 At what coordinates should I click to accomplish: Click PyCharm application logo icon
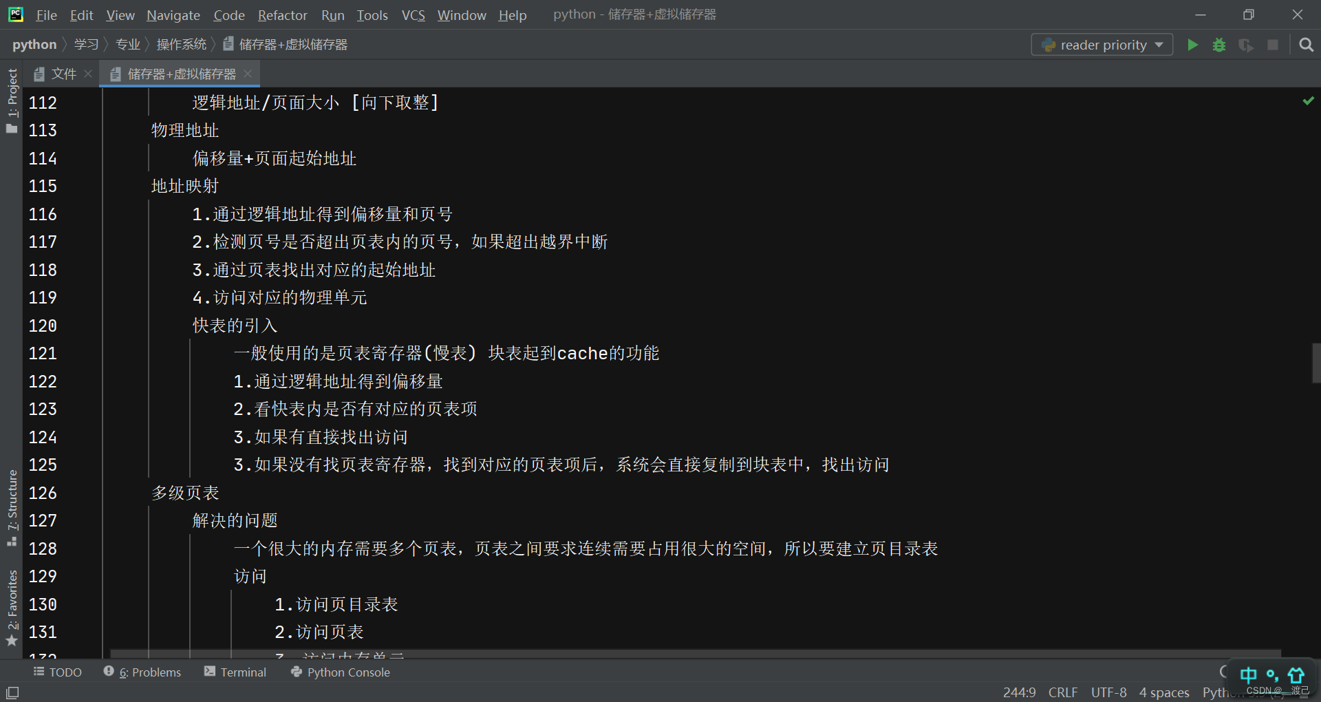pos(15,14)
